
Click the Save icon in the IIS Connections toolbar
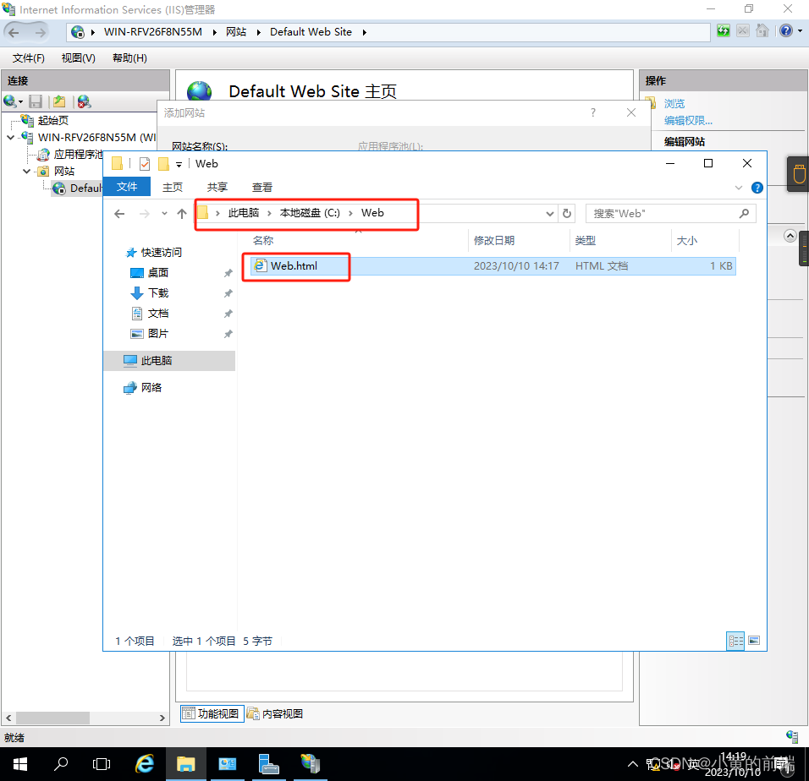[34, 101]
